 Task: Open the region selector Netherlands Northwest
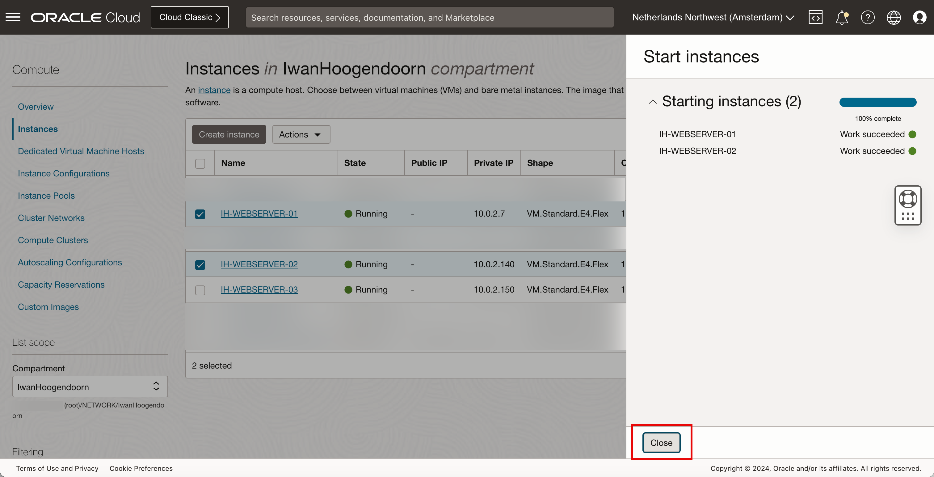click(x=713, y=17)
